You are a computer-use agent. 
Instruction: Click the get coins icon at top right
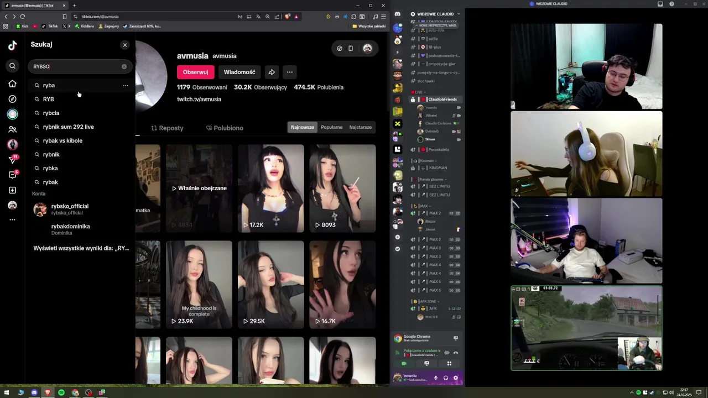click(340, 48)
